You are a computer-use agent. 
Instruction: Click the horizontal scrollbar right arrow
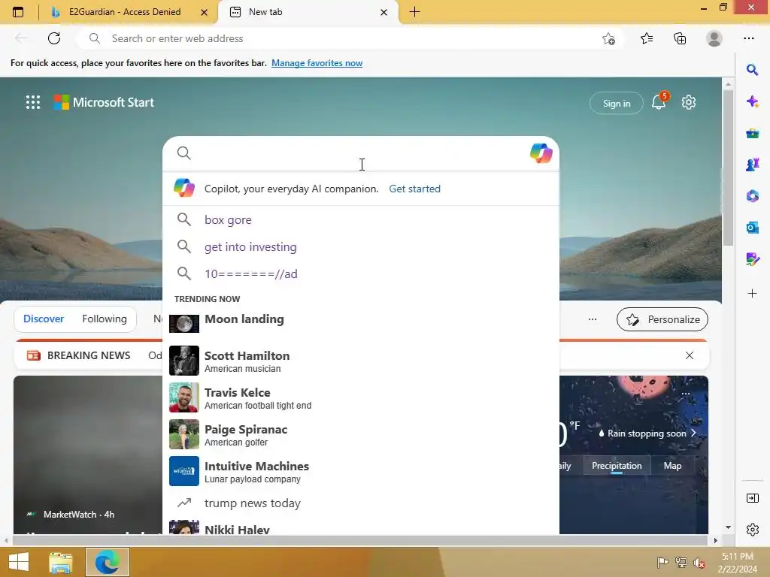[x=716, y=540]
